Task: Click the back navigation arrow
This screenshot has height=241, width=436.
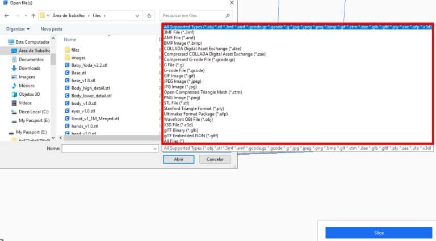Action: (7, 15)
